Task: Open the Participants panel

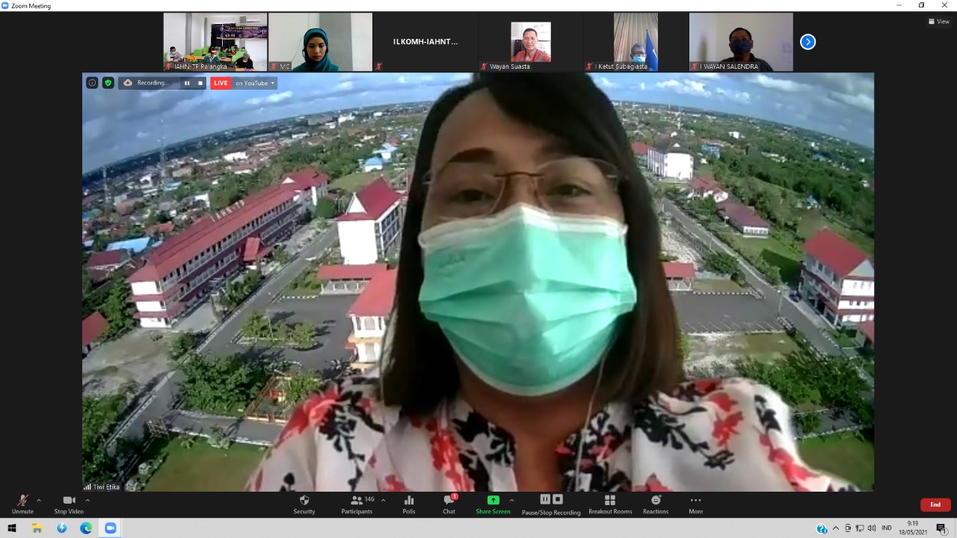Action: 357,504
